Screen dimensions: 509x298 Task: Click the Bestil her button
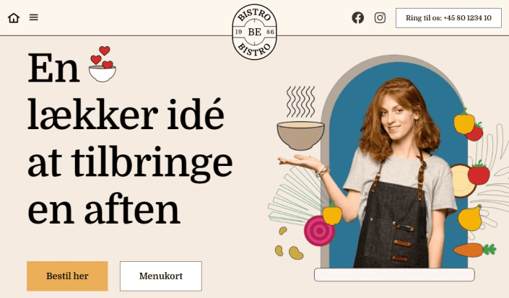67,276
